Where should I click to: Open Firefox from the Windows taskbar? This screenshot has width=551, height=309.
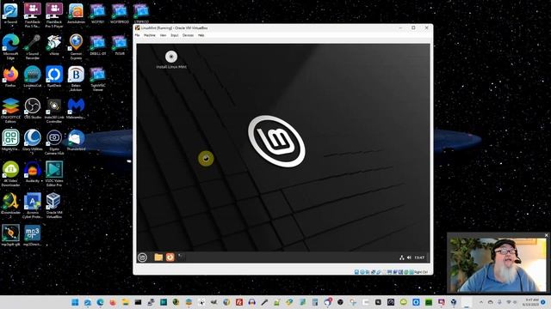pyautogui.click(x=113, y=302)
